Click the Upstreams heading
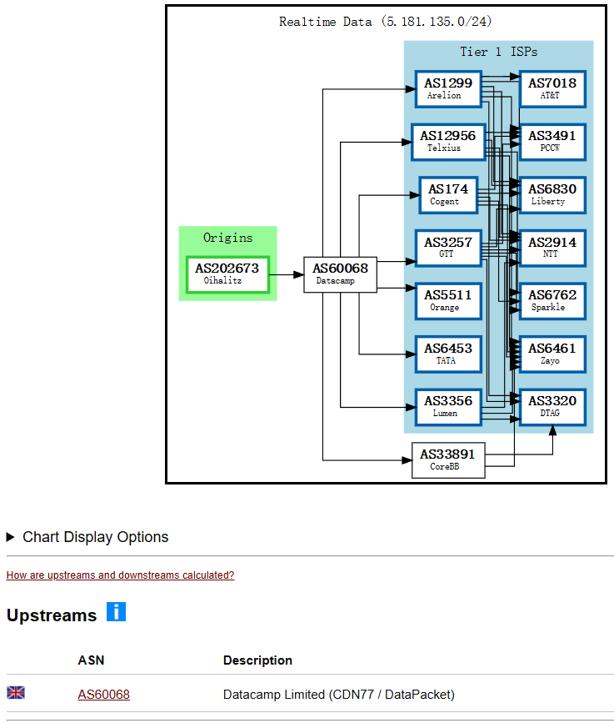Screen dimensions: 614x723 (52, 615)
